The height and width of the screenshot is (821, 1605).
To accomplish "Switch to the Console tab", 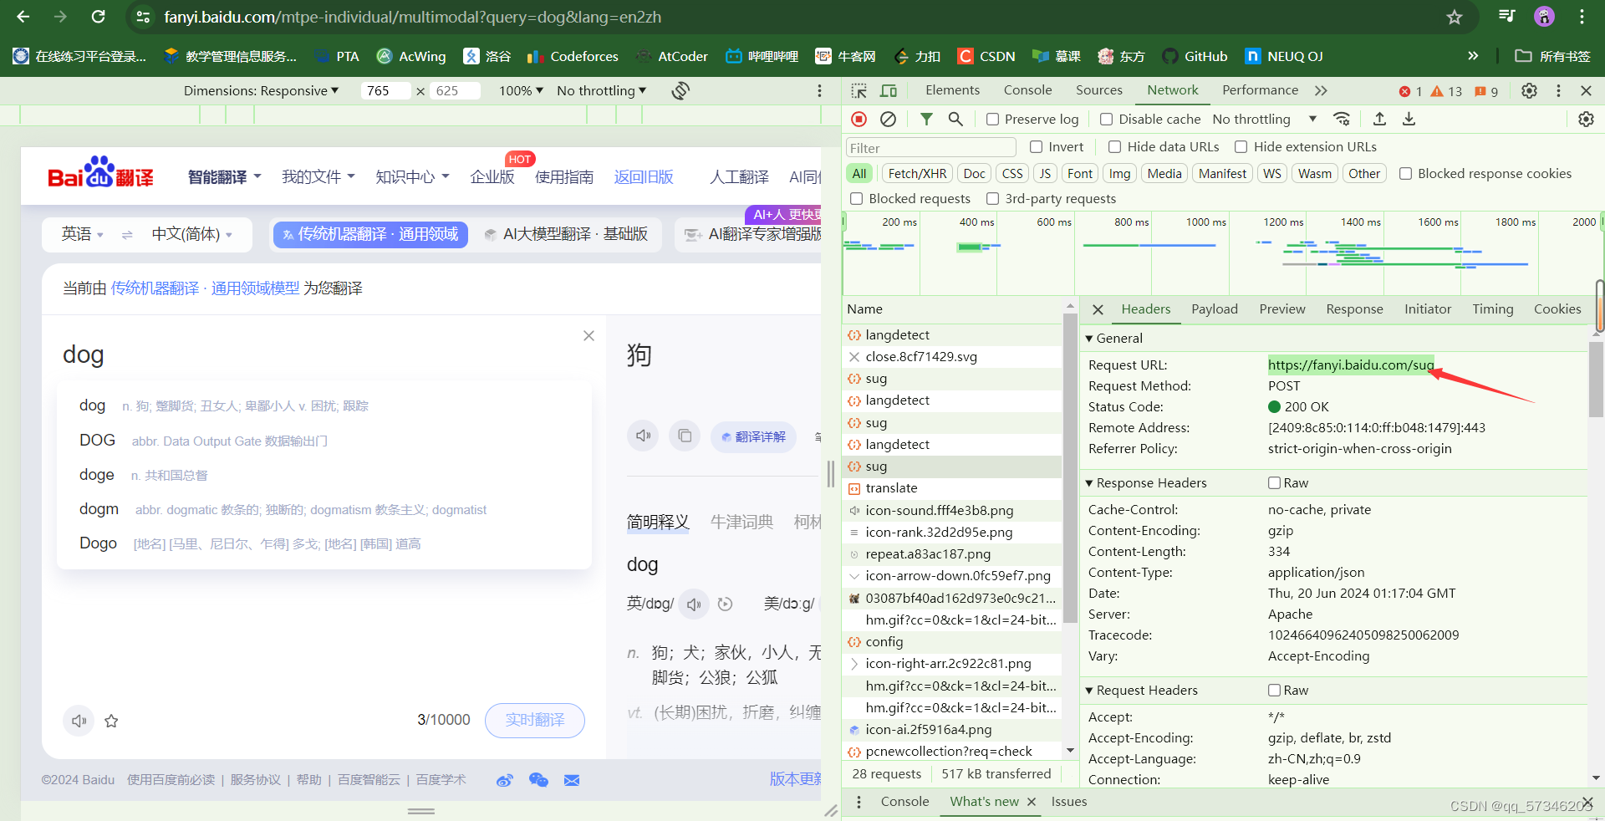I will [x=1027, y=90].
